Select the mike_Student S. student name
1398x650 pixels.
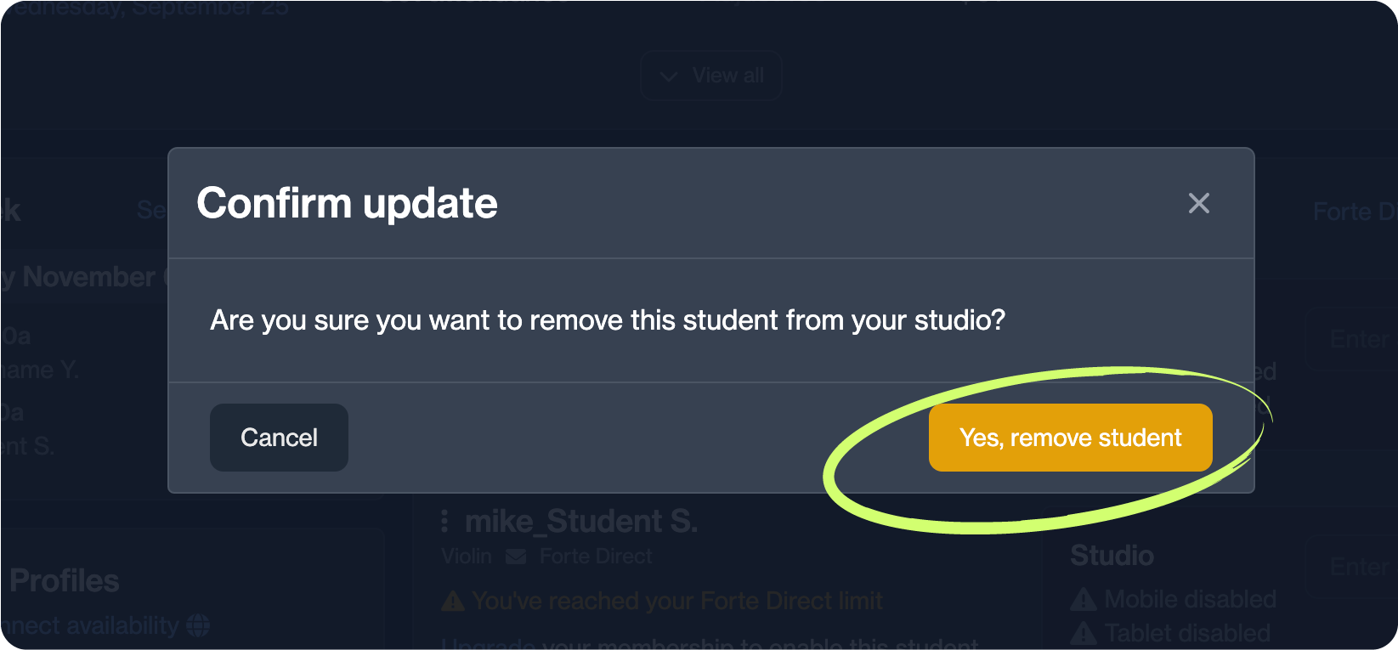(581, 522)
